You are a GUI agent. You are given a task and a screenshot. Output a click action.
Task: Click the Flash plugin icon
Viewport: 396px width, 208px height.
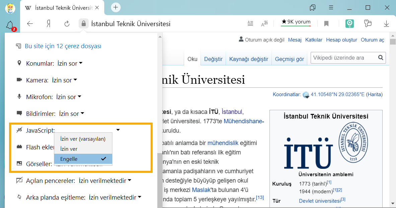coord(19,147)
